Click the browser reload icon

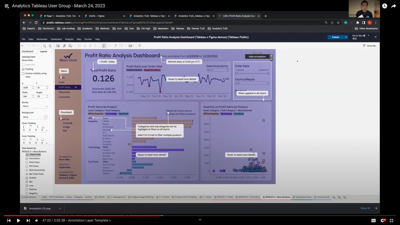(x=36, y=22)
